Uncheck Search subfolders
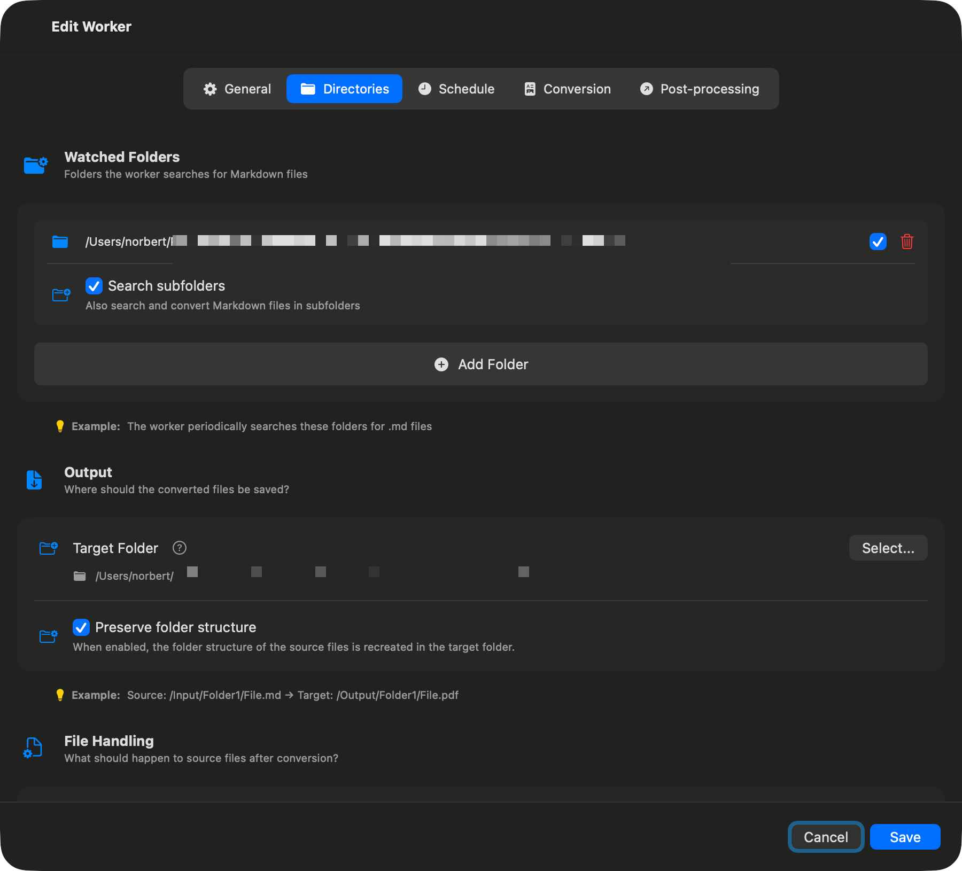This screenshot has height=871, width=962. 94,286
